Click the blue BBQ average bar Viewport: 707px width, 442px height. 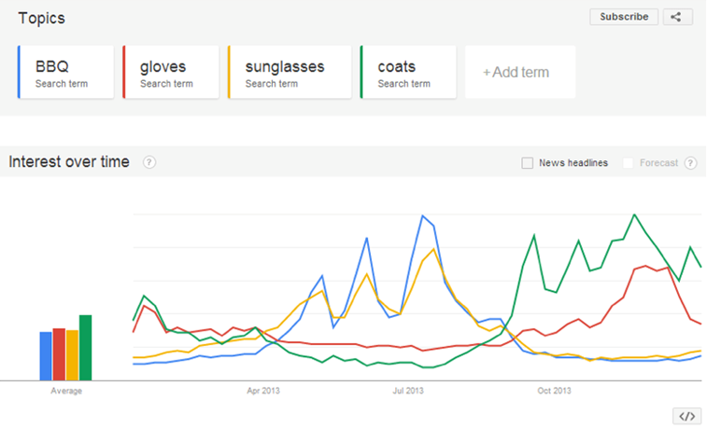coord(46,356)
